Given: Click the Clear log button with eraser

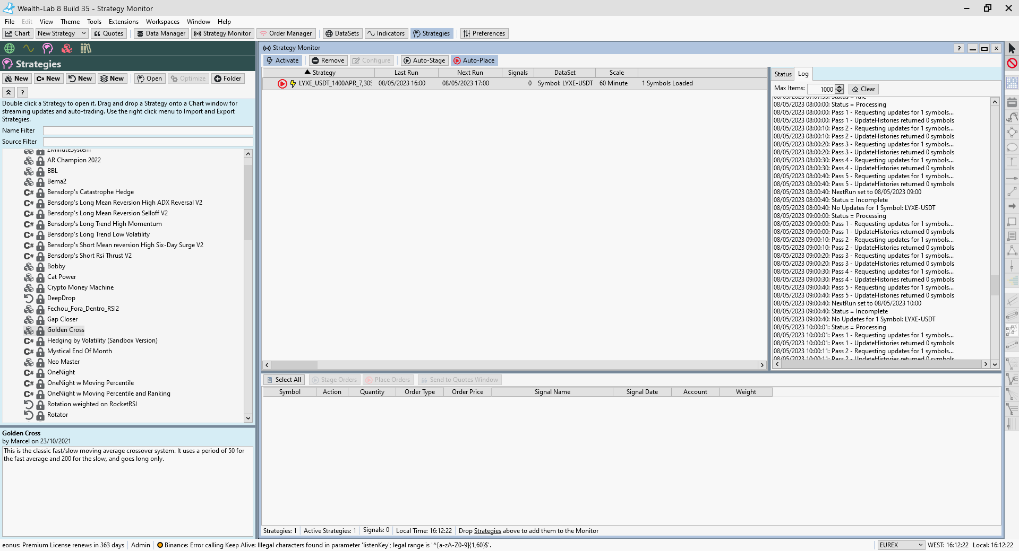Looking at the screenshot, I should click(863, 89).
